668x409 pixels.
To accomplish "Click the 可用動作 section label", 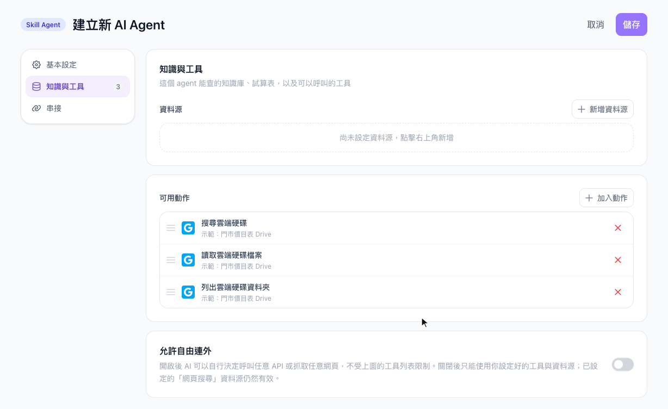I will pyautogui.click(x=175, y=198).
